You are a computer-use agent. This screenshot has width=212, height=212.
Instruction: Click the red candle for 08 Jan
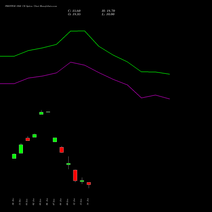click(x=61, y=150)
